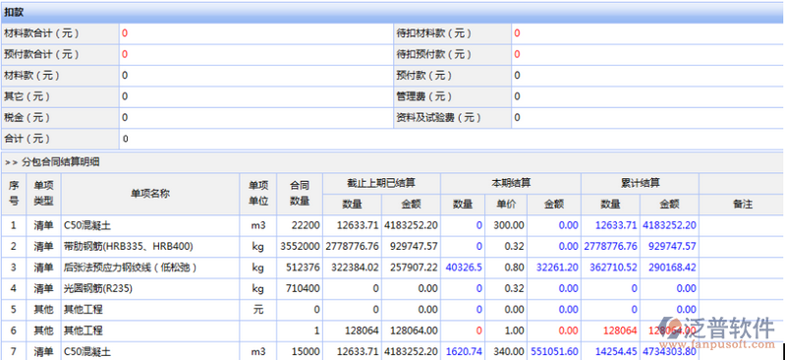The image size is (785, 360).
Task: Click the 其它（元） value field
Action: tap(255, 96)
